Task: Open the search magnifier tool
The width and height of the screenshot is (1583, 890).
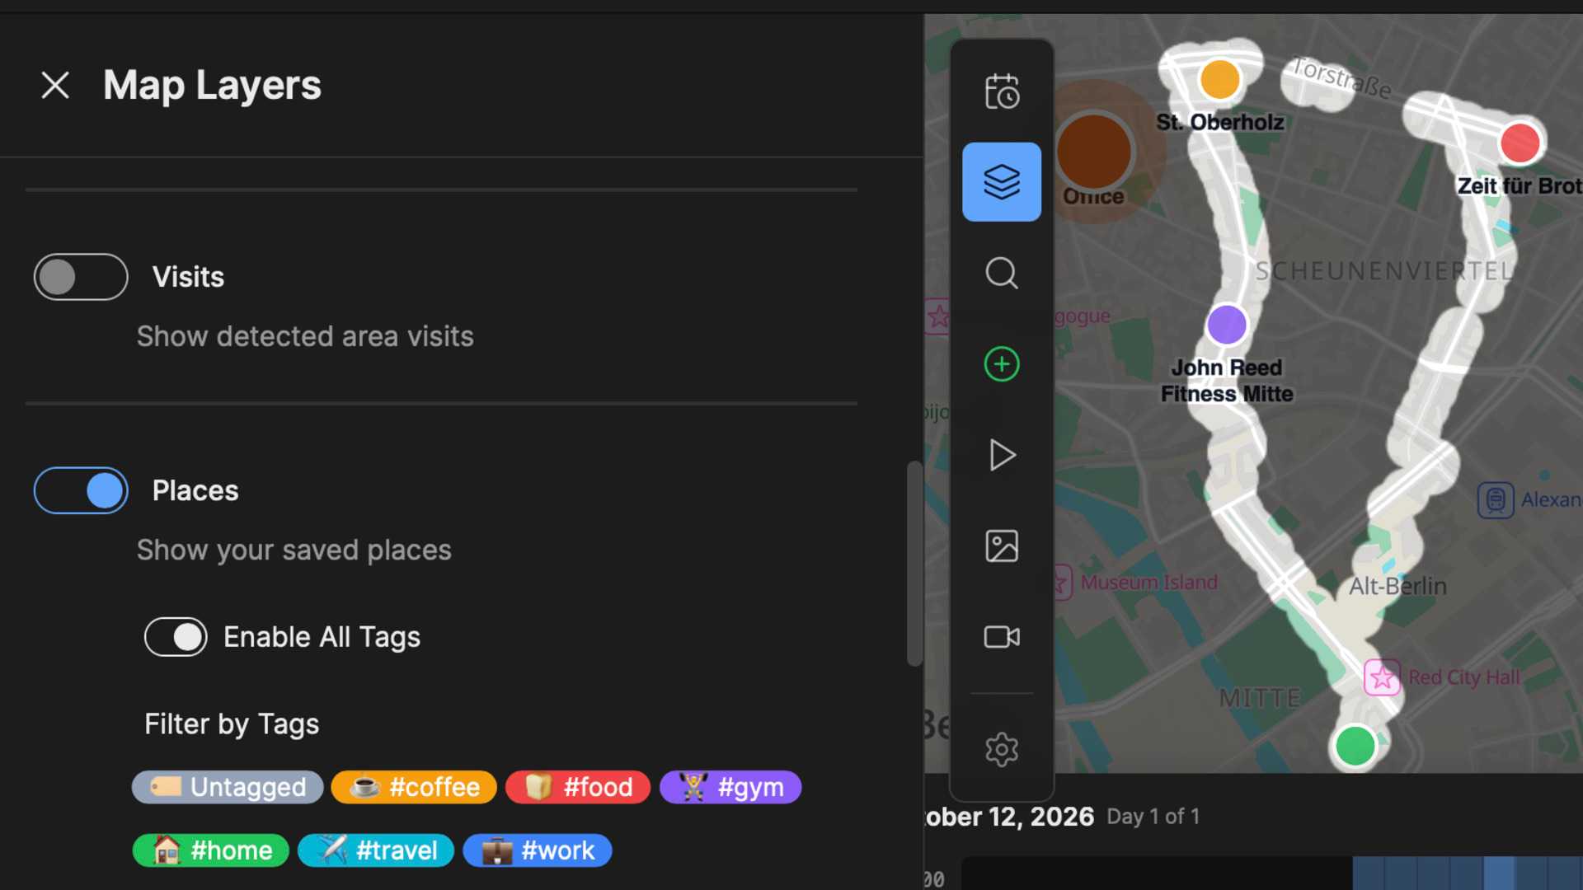Action: click(x=1002, y=273)
